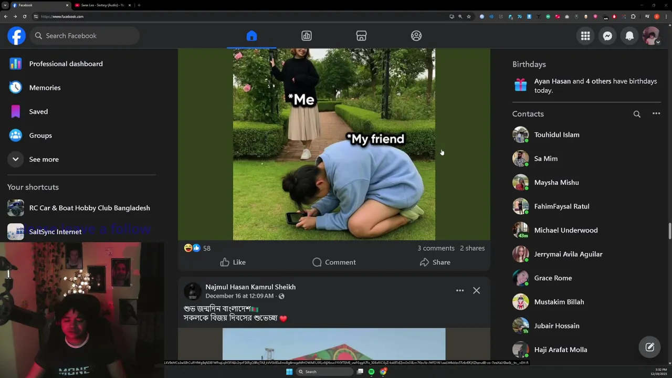Open Chrome from the taskbar
Image resolution: width=672 pixels, height=378 pixels.
pos(383,372)
